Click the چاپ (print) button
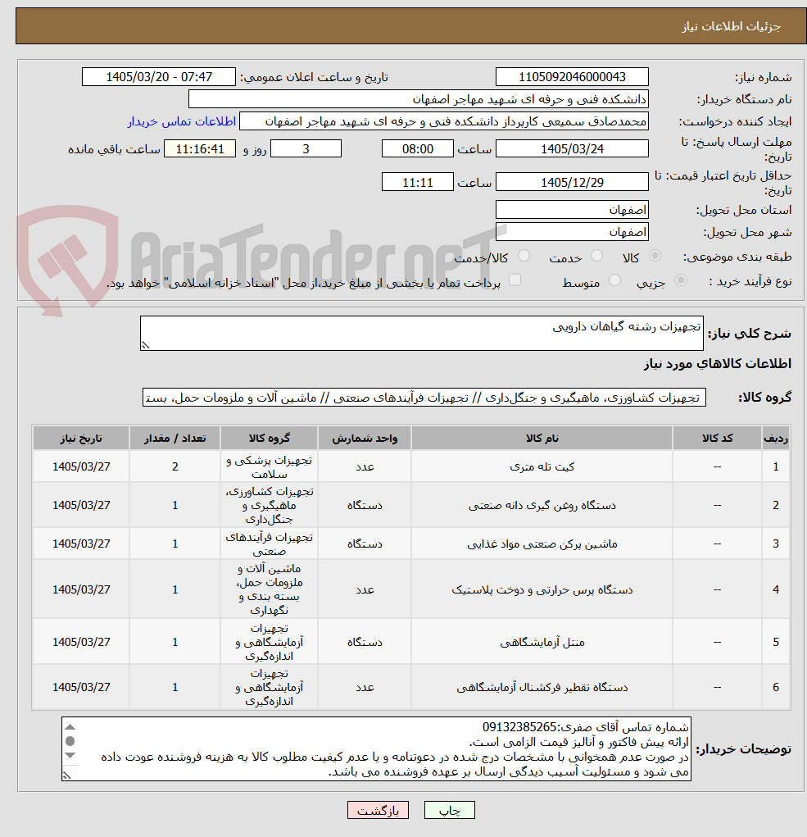 [449, 810]
